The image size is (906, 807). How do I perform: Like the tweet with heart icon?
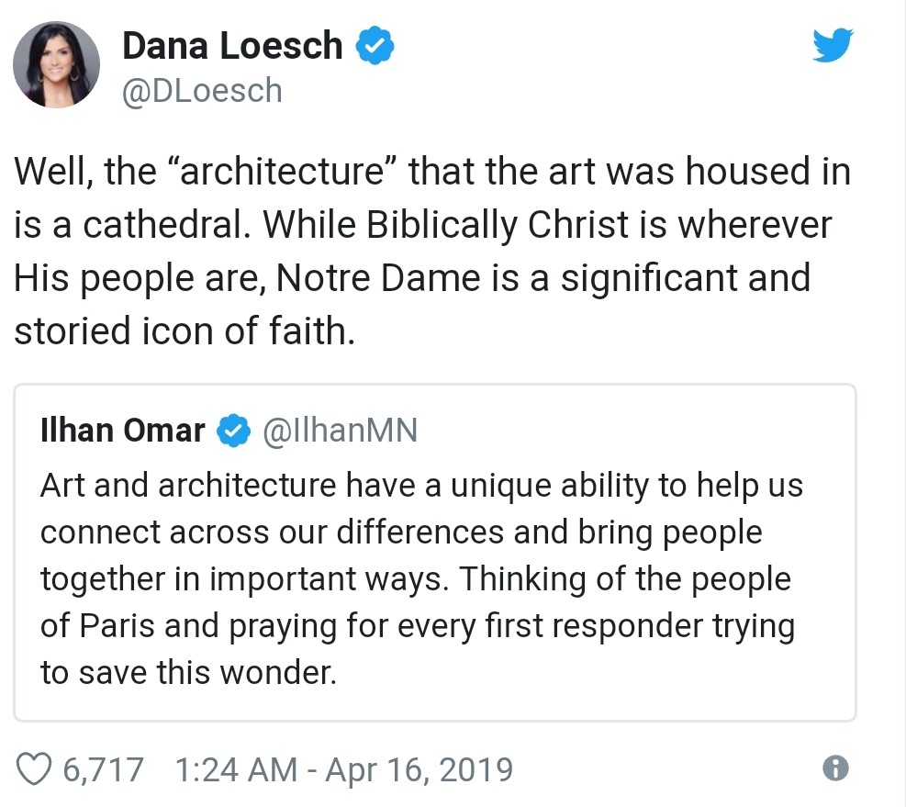click(x=33, y=769)
